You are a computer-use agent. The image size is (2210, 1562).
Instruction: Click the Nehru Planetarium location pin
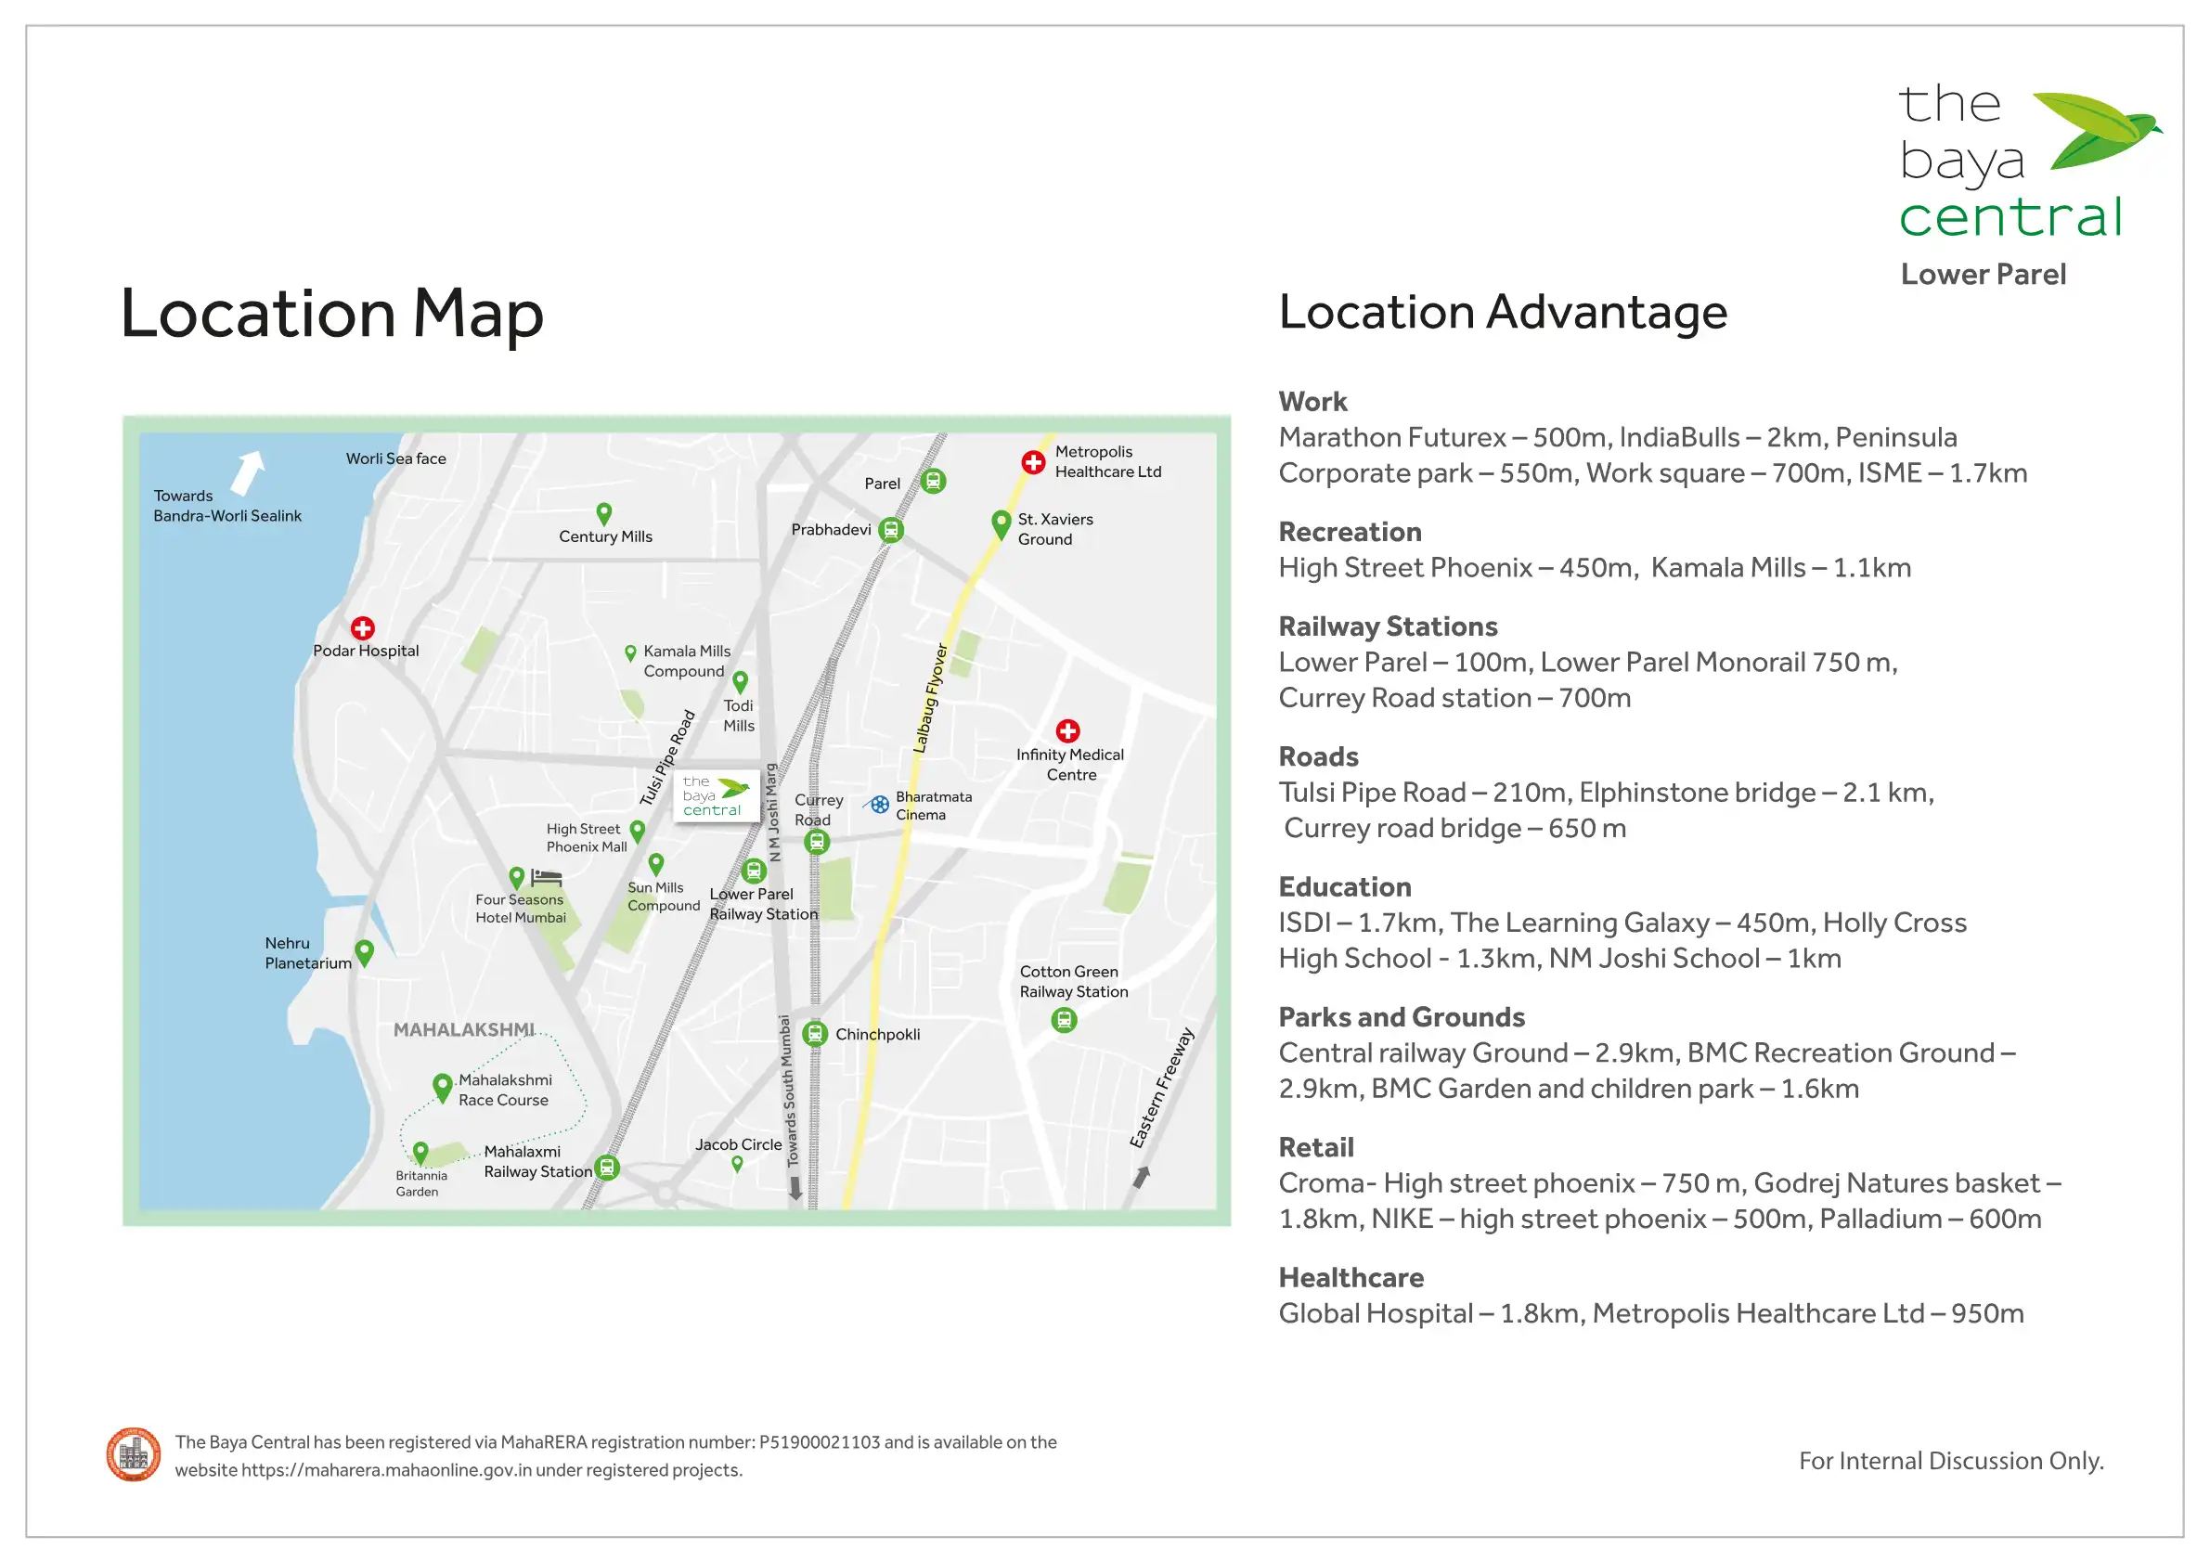point(364,952)
